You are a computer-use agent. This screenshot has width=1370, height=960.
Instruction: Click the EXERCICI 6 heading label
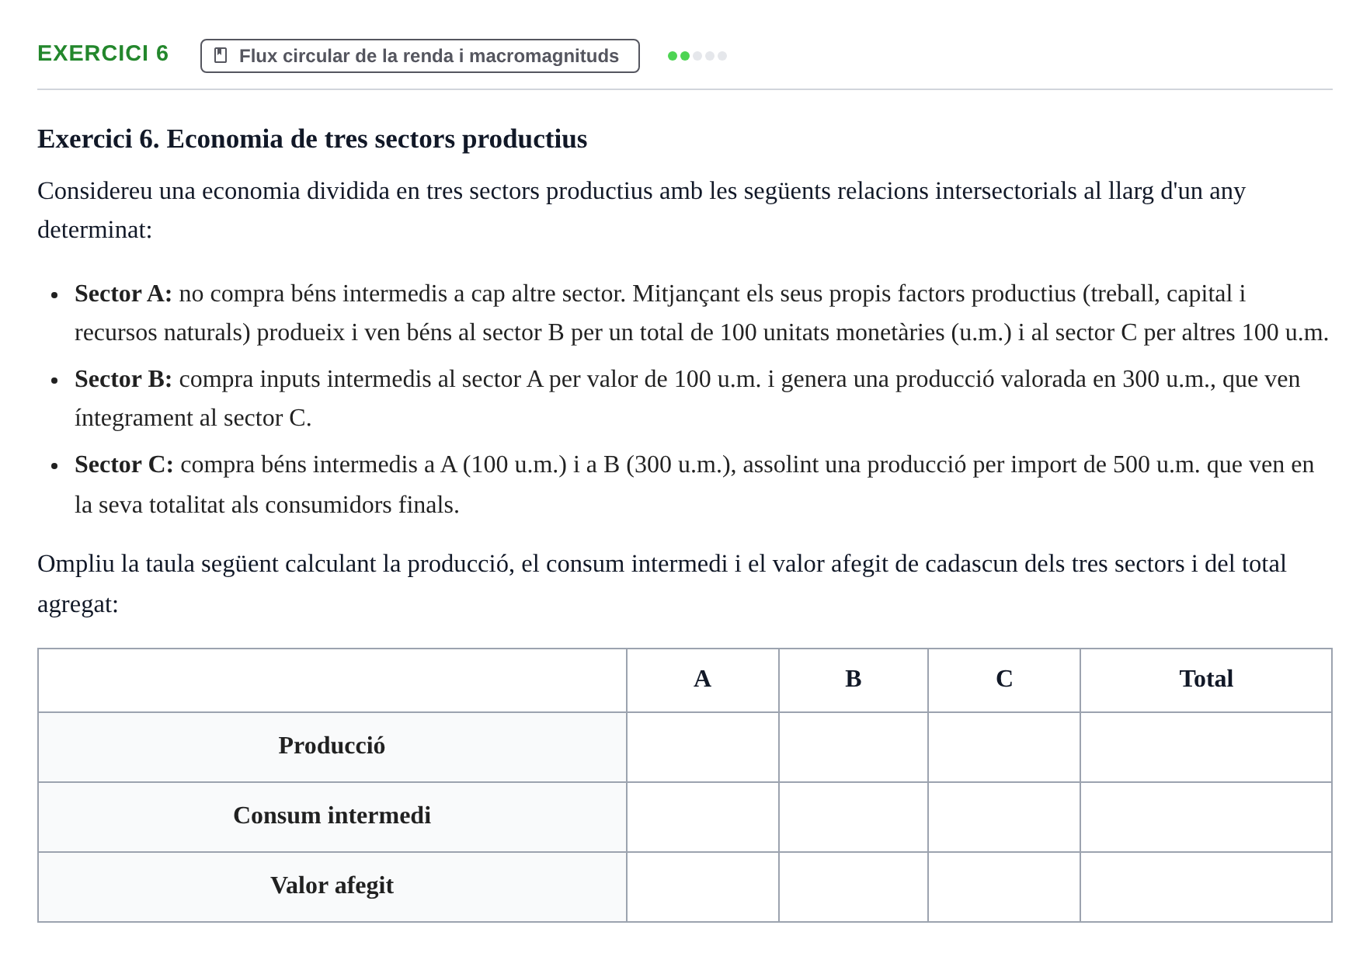pos(103,53)
